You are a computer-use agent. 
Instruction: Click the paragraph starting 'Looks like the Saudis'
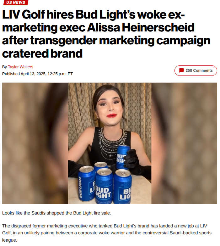click(x=56, y=213)
